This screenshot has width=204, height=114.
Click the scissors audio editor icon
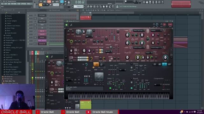pos(153,2)
